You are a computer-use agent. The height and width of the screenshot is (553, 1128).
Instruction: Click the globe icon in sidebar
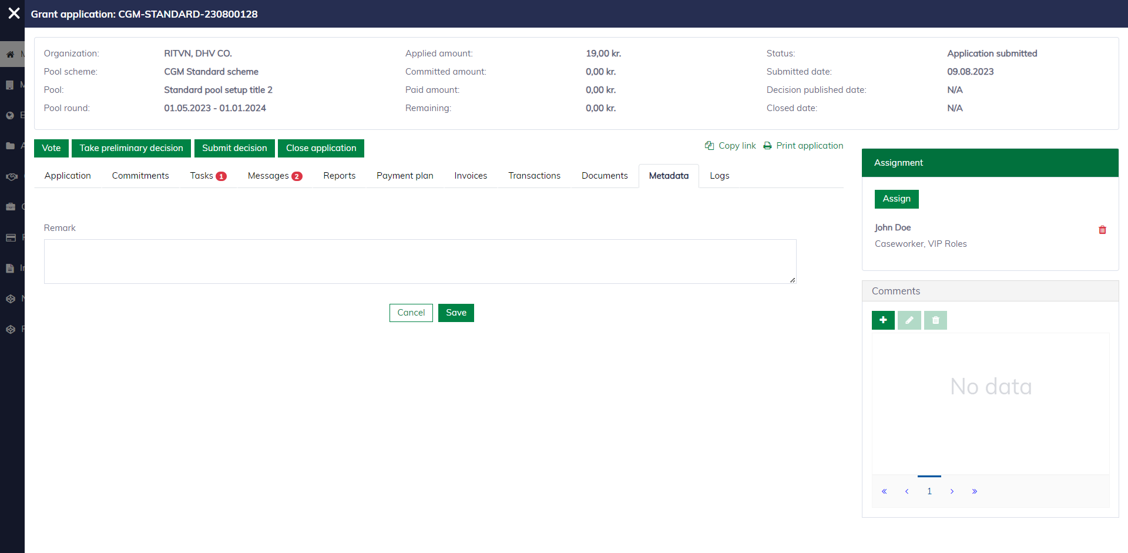point(11,115)
